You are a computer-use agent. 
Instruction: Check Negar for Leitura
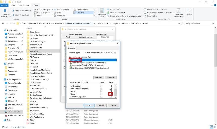pyautogui.click(x=111, y=91)
